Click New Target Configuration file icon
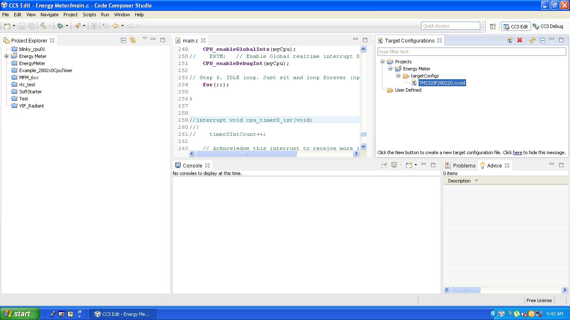570x320 pixels. click(x=510, y=40)
